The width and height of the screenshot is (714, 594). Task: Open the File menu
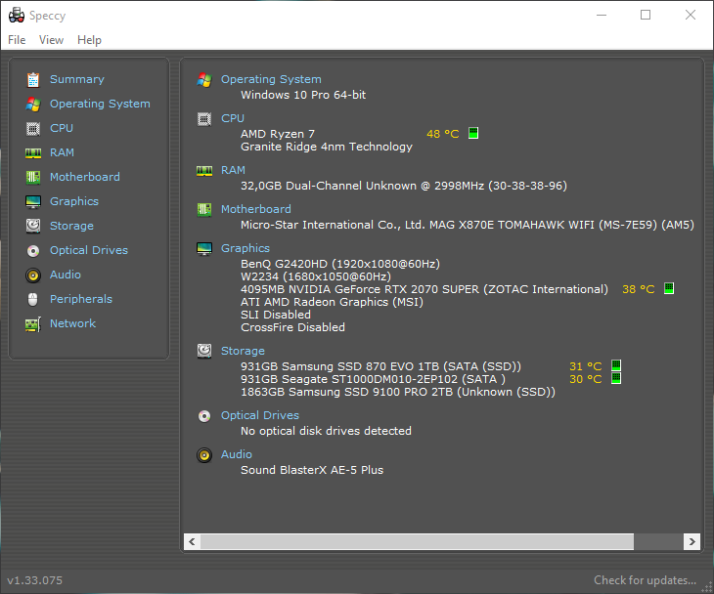pyautogui.click(x=17, y=40)
